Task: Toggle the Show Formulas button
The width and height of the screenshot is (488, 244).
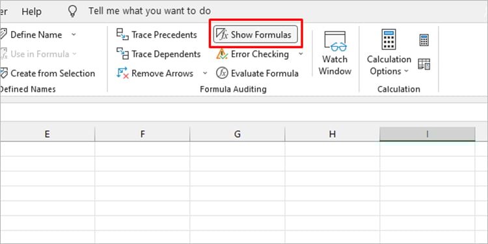Action: (255, 34)
